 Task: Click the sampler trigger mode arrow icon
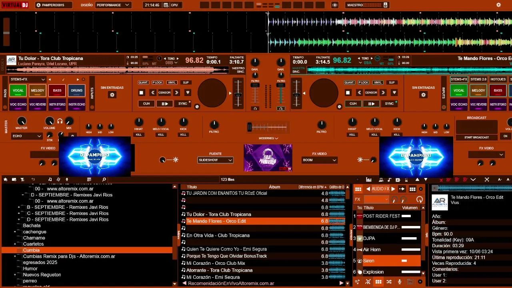402,189
